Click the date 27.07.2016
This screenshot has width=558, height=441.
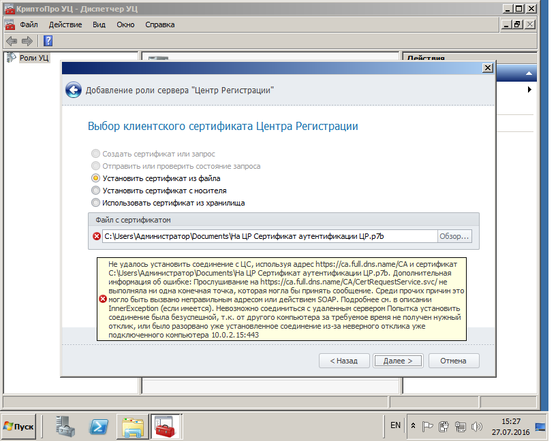tap(511, 432)
